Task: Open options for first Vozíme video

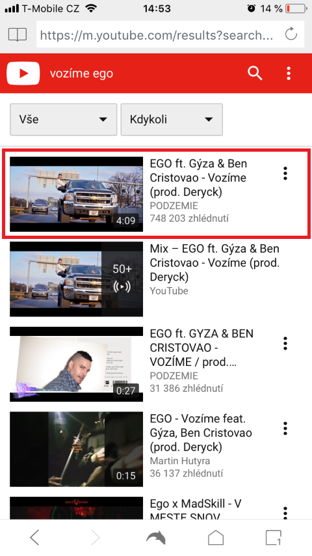Action: click(285, 173)
